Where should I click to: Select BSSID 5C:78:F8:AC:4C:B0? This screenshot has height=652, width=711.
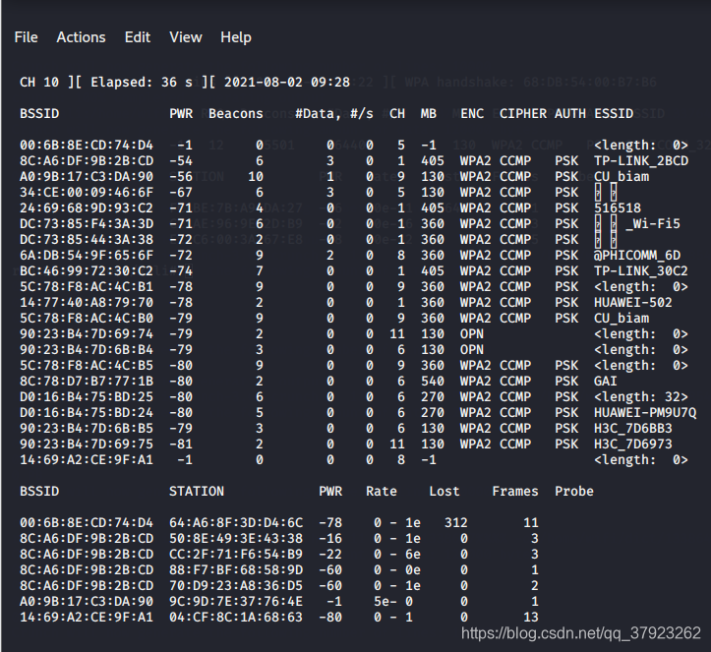point(87,319)
